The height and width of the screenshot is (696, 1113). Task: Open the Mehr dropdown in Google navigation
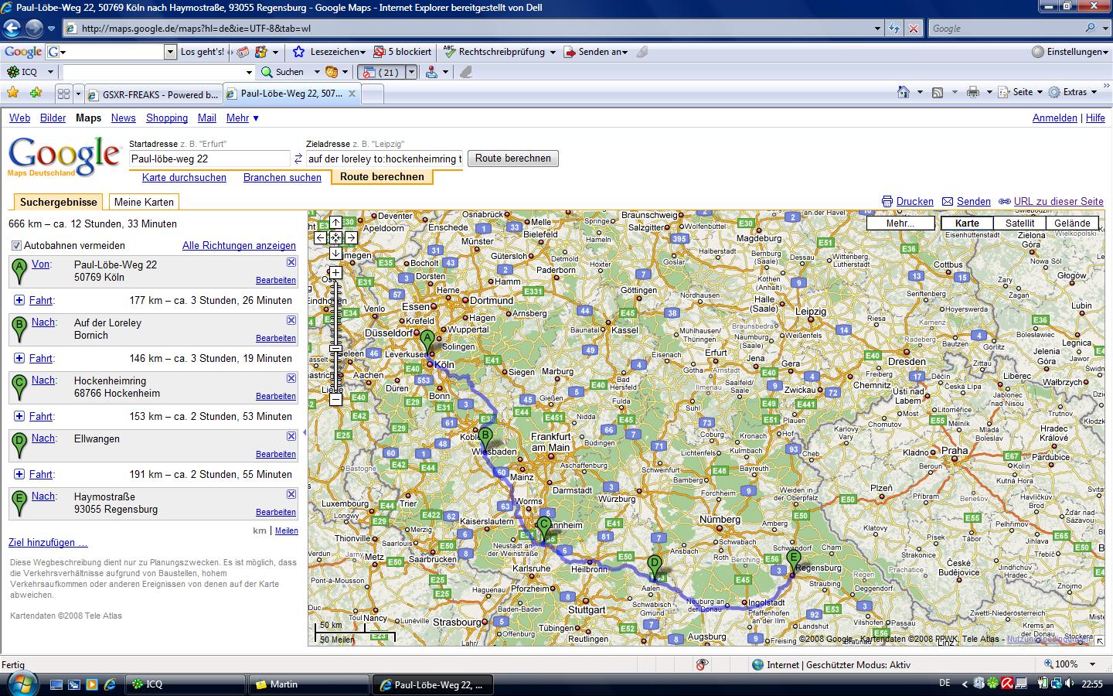[x=242, y=118]
